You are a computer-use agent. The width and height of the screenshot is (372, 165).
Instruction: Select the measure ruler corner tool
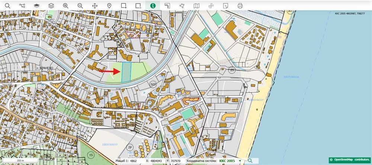(x=167, y=6)
